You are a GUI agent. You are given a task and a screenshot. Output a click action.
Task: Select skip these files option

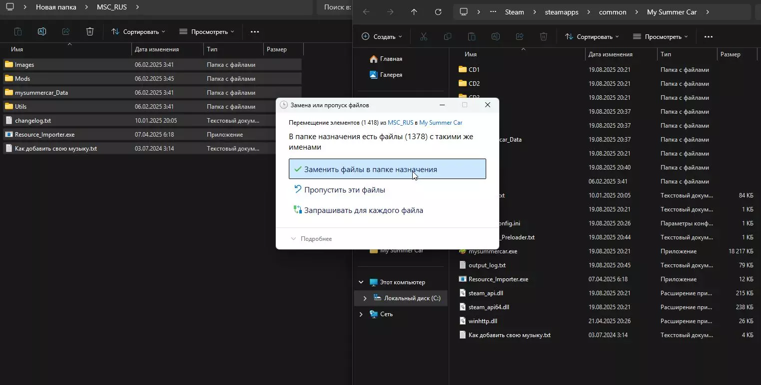[344, 190]
